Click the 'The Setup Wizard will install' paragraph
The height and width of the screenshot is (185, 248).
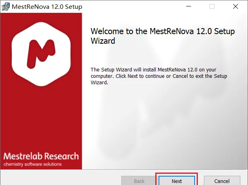[x=159, y=76]
